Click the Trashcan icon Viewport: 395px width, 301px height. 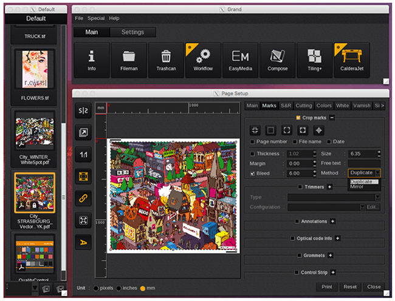(165, 60)
